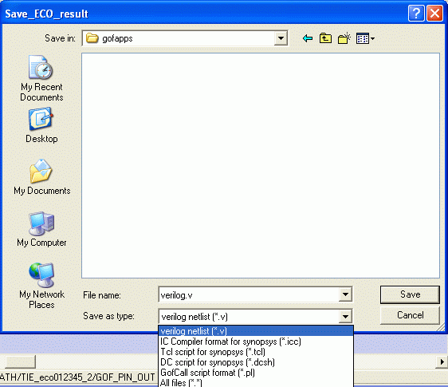This screenshot has width=448, height=387.
Task: Jump to My Computer
Action: point(41,229)
